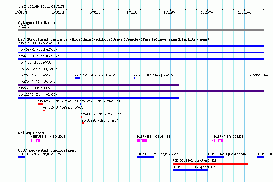
Task: Click the blue esv2758880 gain bar
Action: tap(141, 46)
